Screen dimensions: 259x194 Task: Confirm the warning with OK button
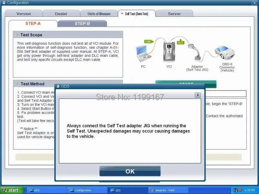click(x=130, y=171)
